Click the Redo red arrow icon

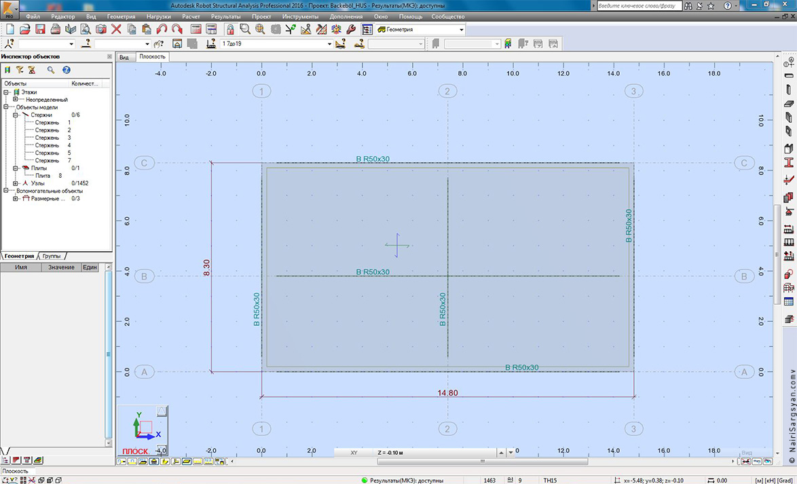[177, 29]
